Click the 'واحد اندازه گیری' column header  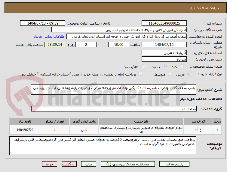(84, 121)
